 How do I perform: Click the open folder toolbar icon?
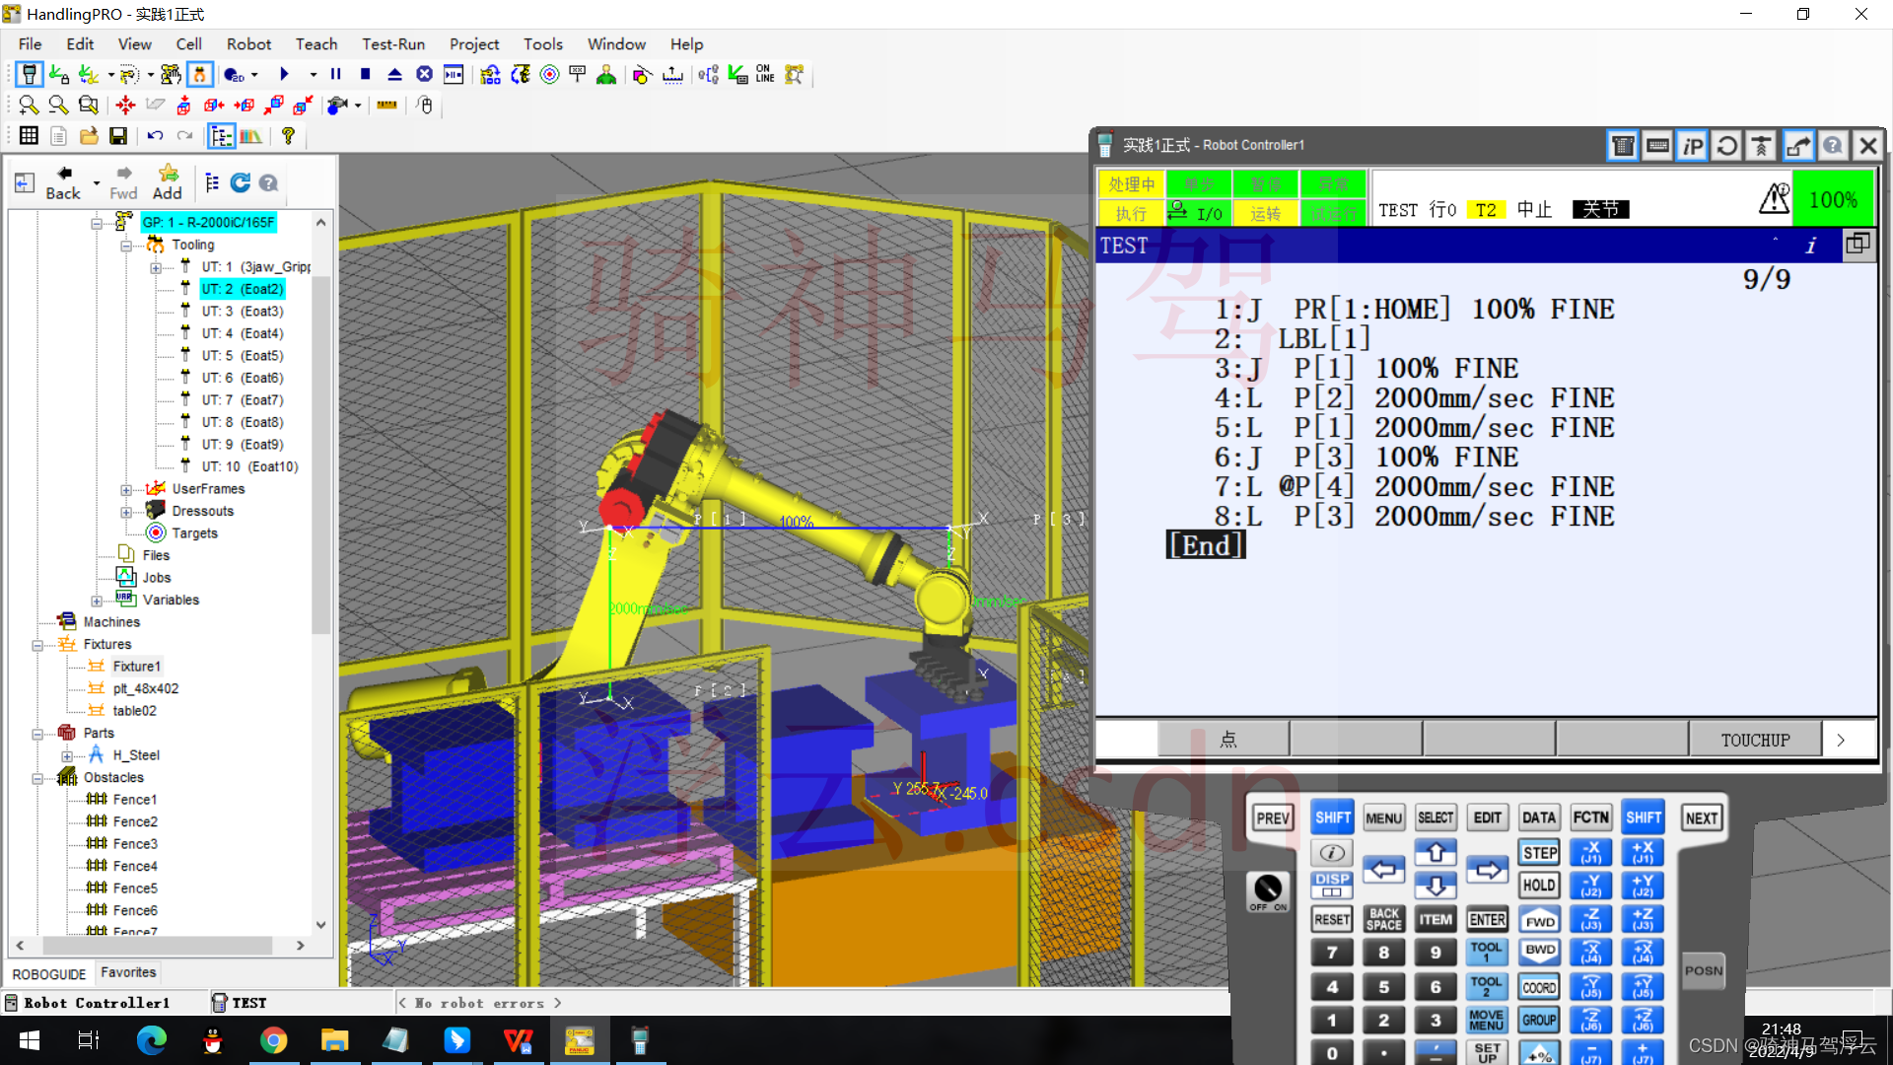[x=89, y=136]
